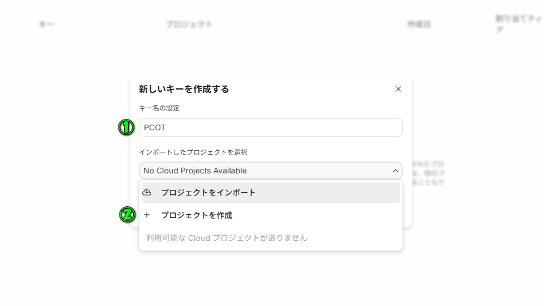The image size is (544, 306).
Task: Click the green number 1 badge
Action: 126,127
